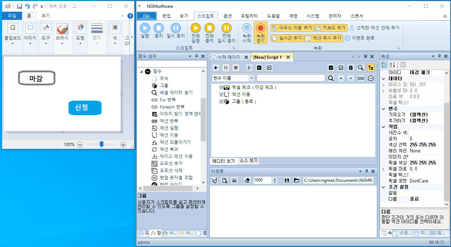
Task: Click the 마감 button on the Paint canvas
Action: tap(37, 78)
